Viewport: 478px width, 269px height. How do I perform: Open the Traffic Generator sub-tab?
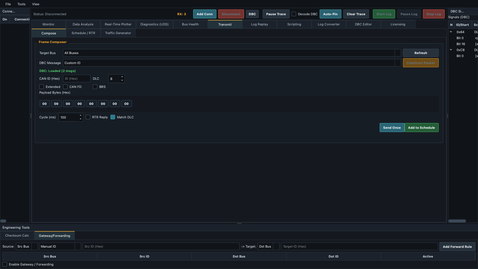coord(118,33)
